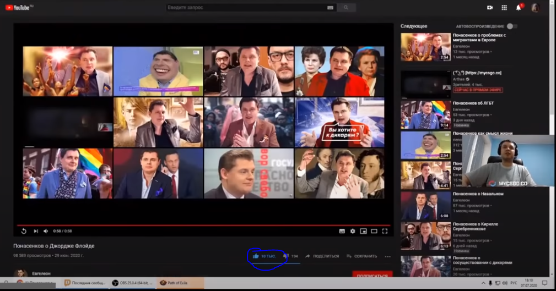Toggle 'Автовоспроизведение' autoplay switch
556x291 pixels.
[512, 26]
